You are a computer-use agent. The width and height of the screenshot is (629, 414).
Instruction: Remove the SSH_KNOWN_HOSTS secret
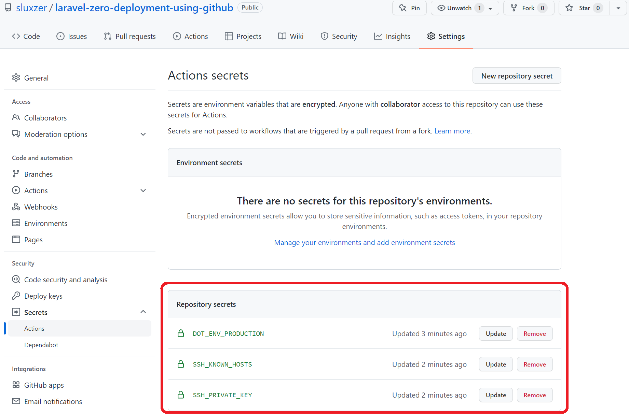pos(534,364)
